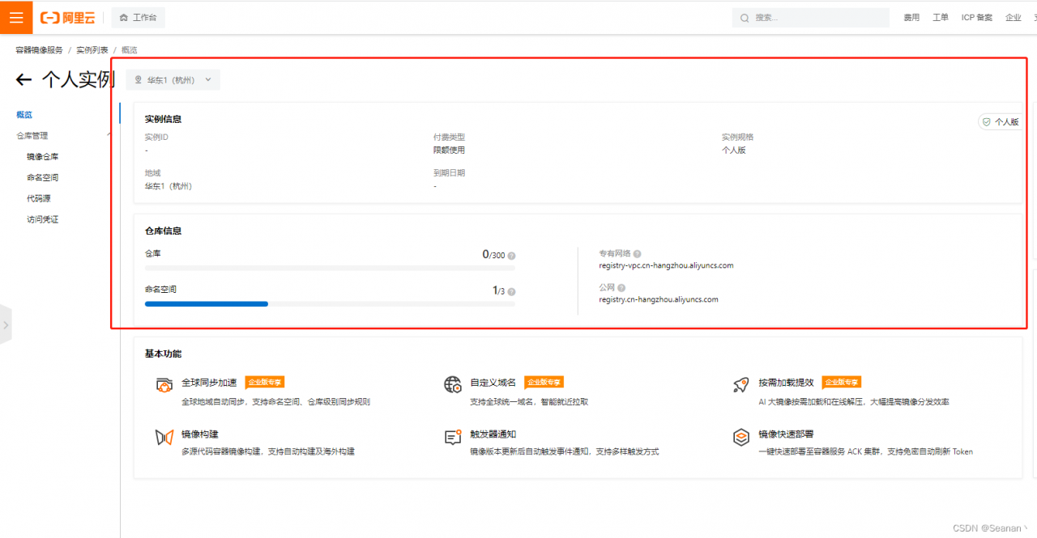Viewport: 1037px width, 538px height.
Task: Go to 容器镜像服务 breadcrumb
Action: pos(39,50)
